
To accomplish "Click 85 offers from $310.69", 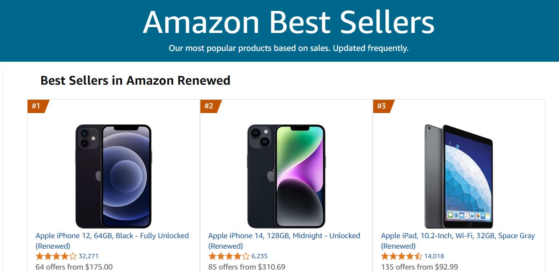I will [246, 266].
